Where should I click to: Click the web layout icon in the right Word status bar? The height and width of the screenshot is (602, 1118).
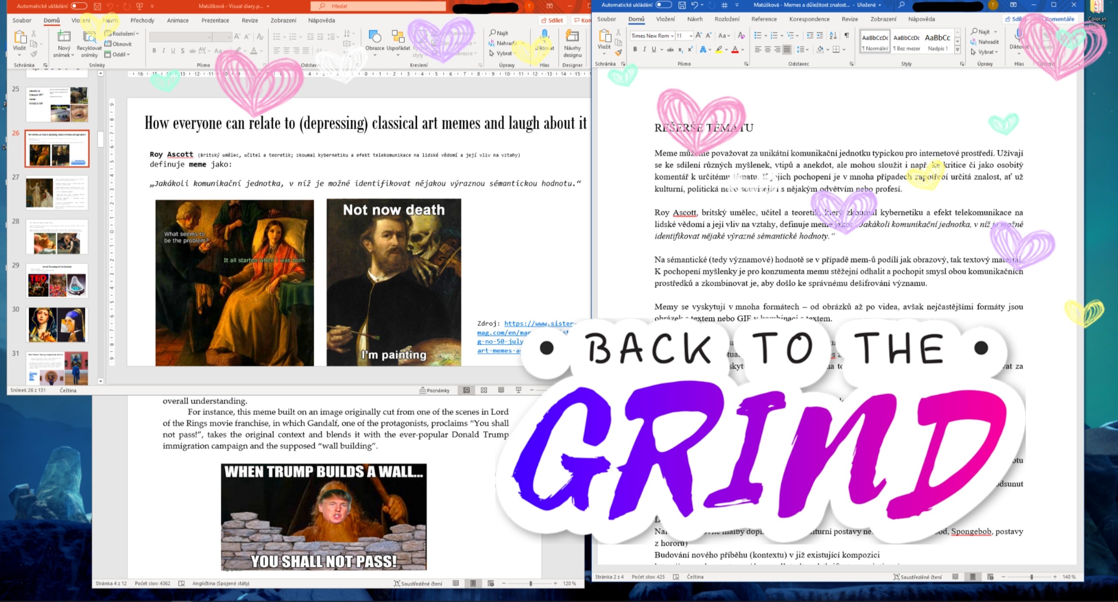[990, 577]
